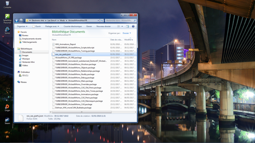Open the Images library
This screenshot has height=143, width=255.
[25, 55]
